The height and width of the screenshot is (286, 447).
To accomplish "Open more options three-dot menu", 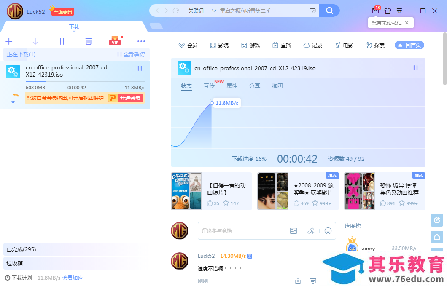I will tap(141, 41).
